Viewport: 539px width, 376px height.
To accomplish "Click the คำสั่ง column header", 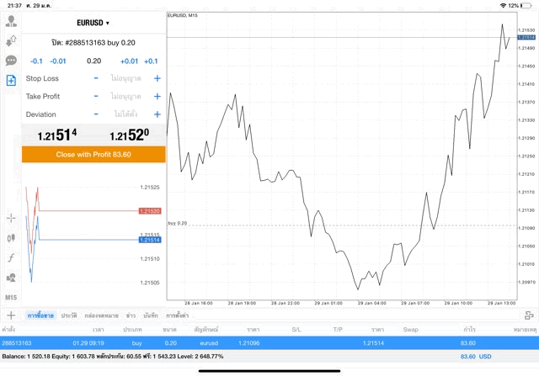I will tap(8, 329).
